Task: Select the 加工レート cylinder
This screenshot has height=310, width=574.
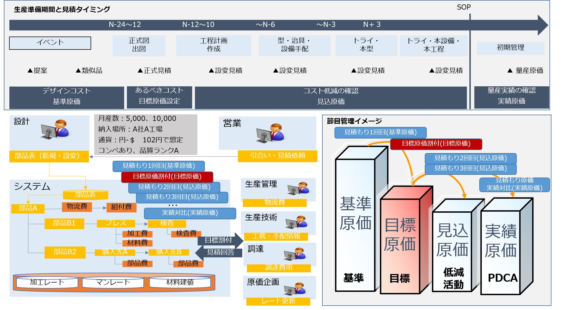Action: tap(47, 282)
